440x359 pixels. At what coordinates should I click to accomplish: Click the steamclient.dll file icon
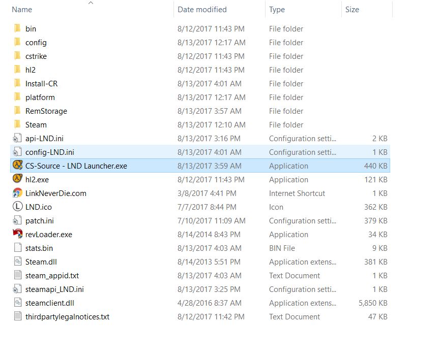17,303
